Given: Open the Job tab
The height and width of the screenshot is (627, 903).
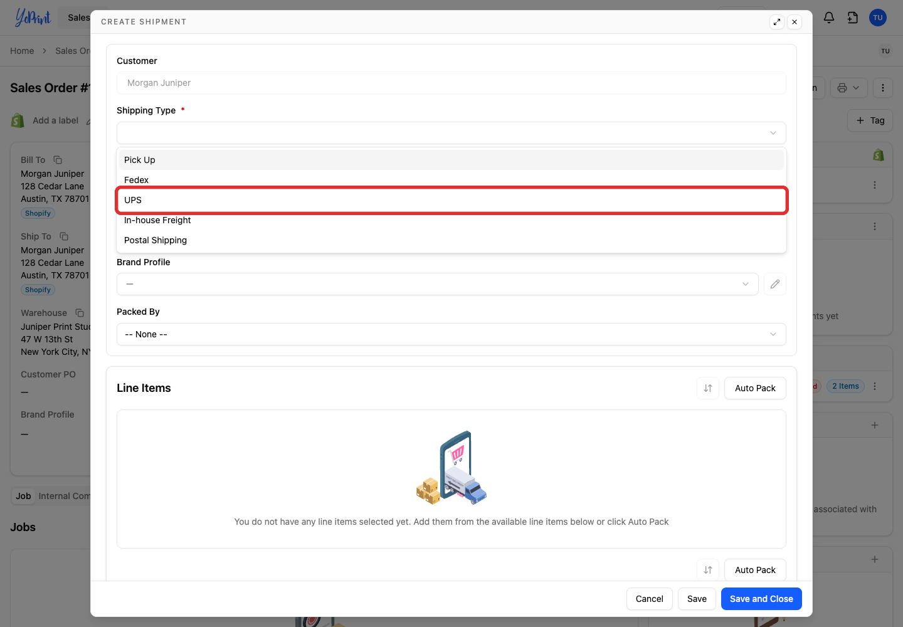Looking at the screenshot, I should point(23,496).
